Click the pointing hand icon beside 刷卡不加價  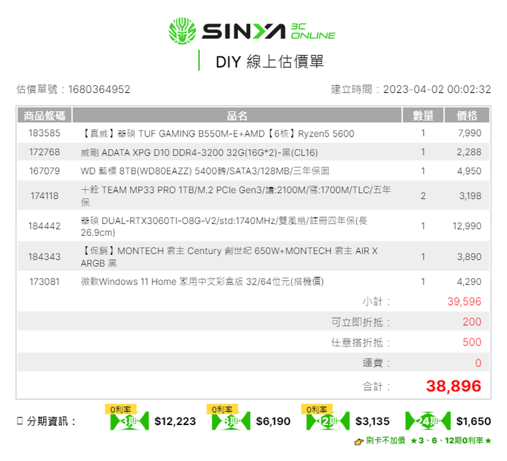(359, 441)
